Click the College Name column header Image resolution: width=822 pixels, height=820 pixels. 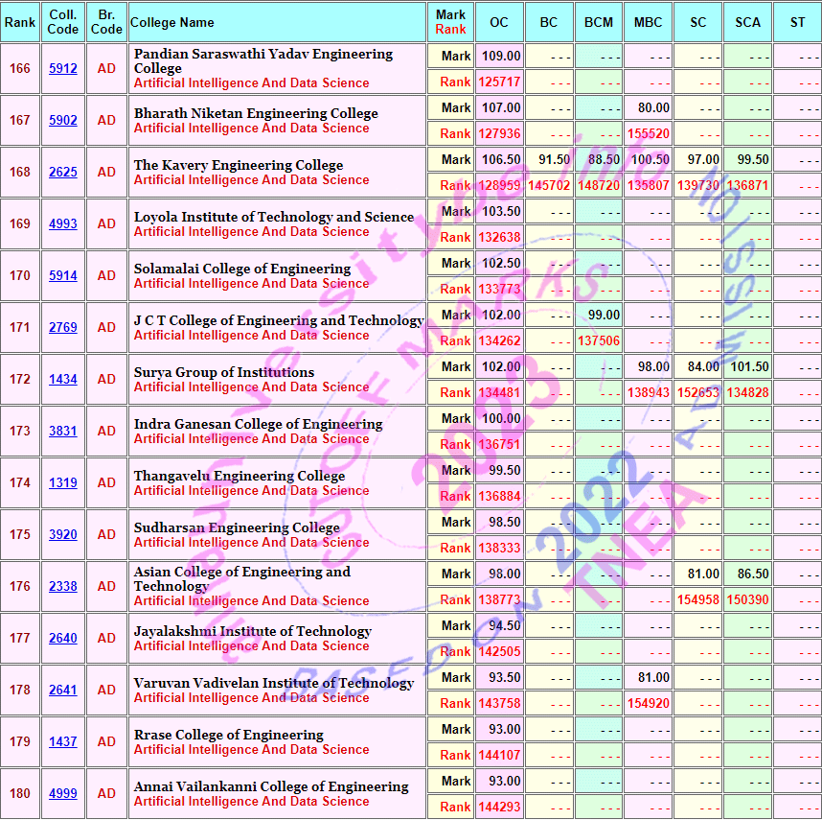(x=172, y=22)
